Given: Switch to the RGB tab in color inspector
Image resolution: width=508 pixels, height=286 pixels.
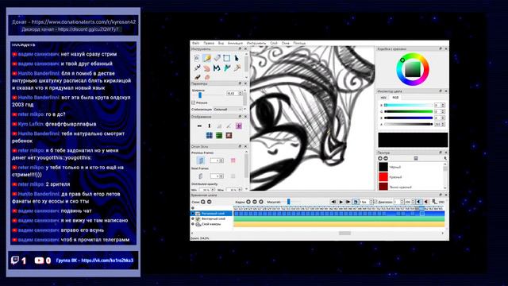Looking at the screenshot, I should [395, 97].
